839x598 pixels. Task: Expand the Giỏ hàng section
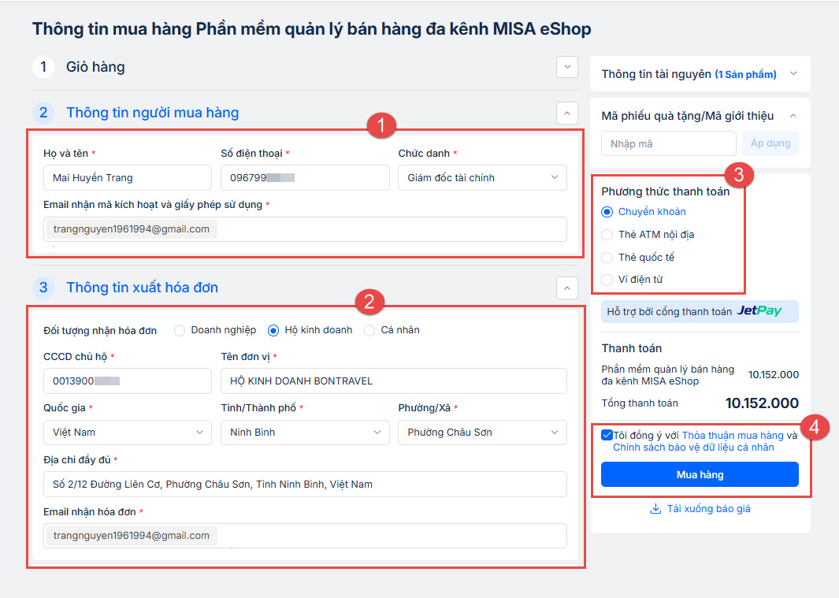[x=566, y=68]
